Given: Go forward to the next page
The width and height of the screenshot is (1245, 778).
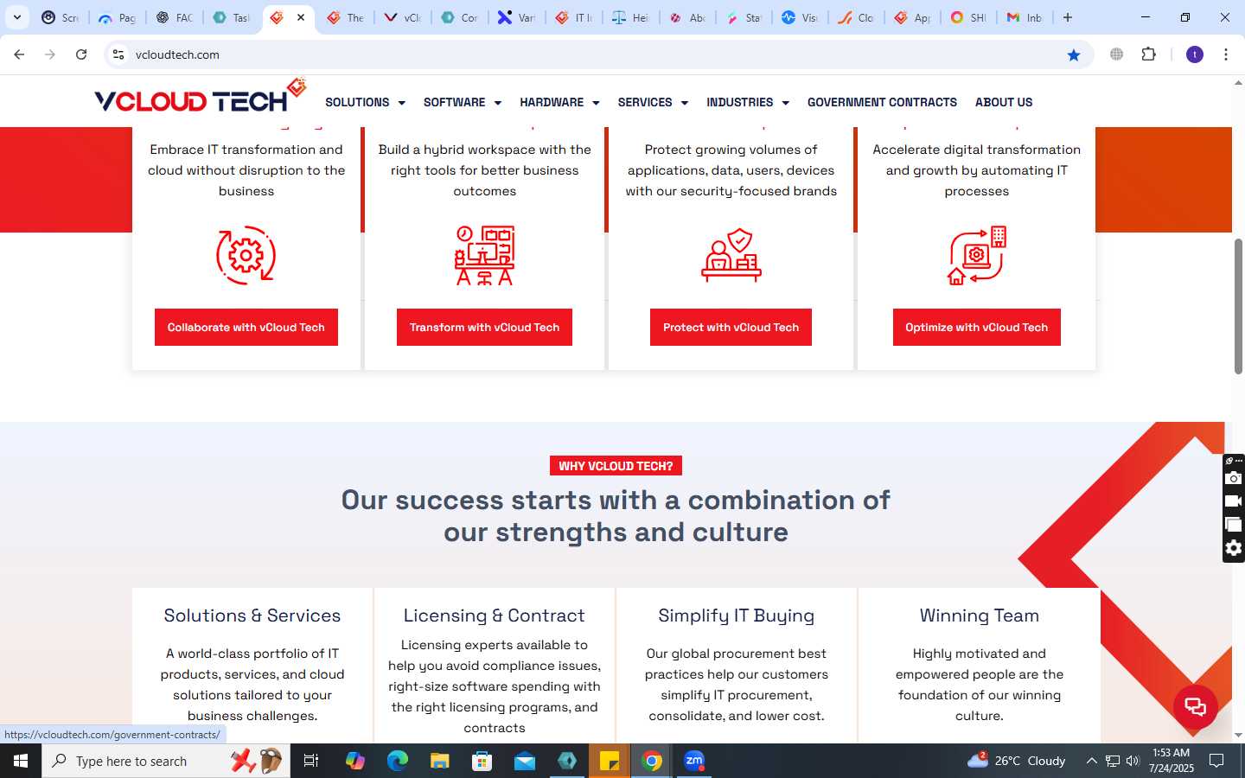Looking at the screenshot, I should [x=50, y=54].
